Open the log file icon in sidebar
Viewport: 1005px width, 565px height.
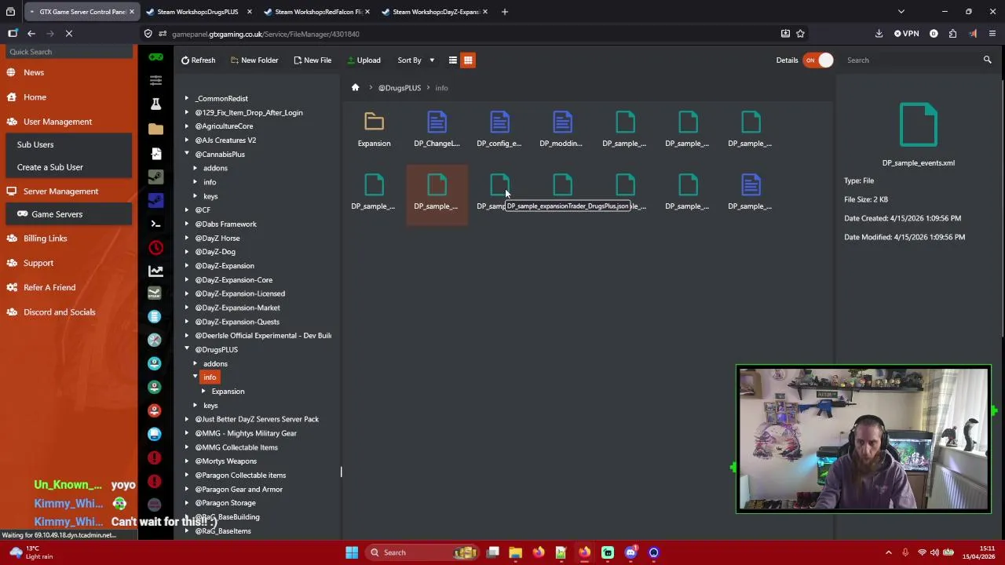(x=155, y=153)
